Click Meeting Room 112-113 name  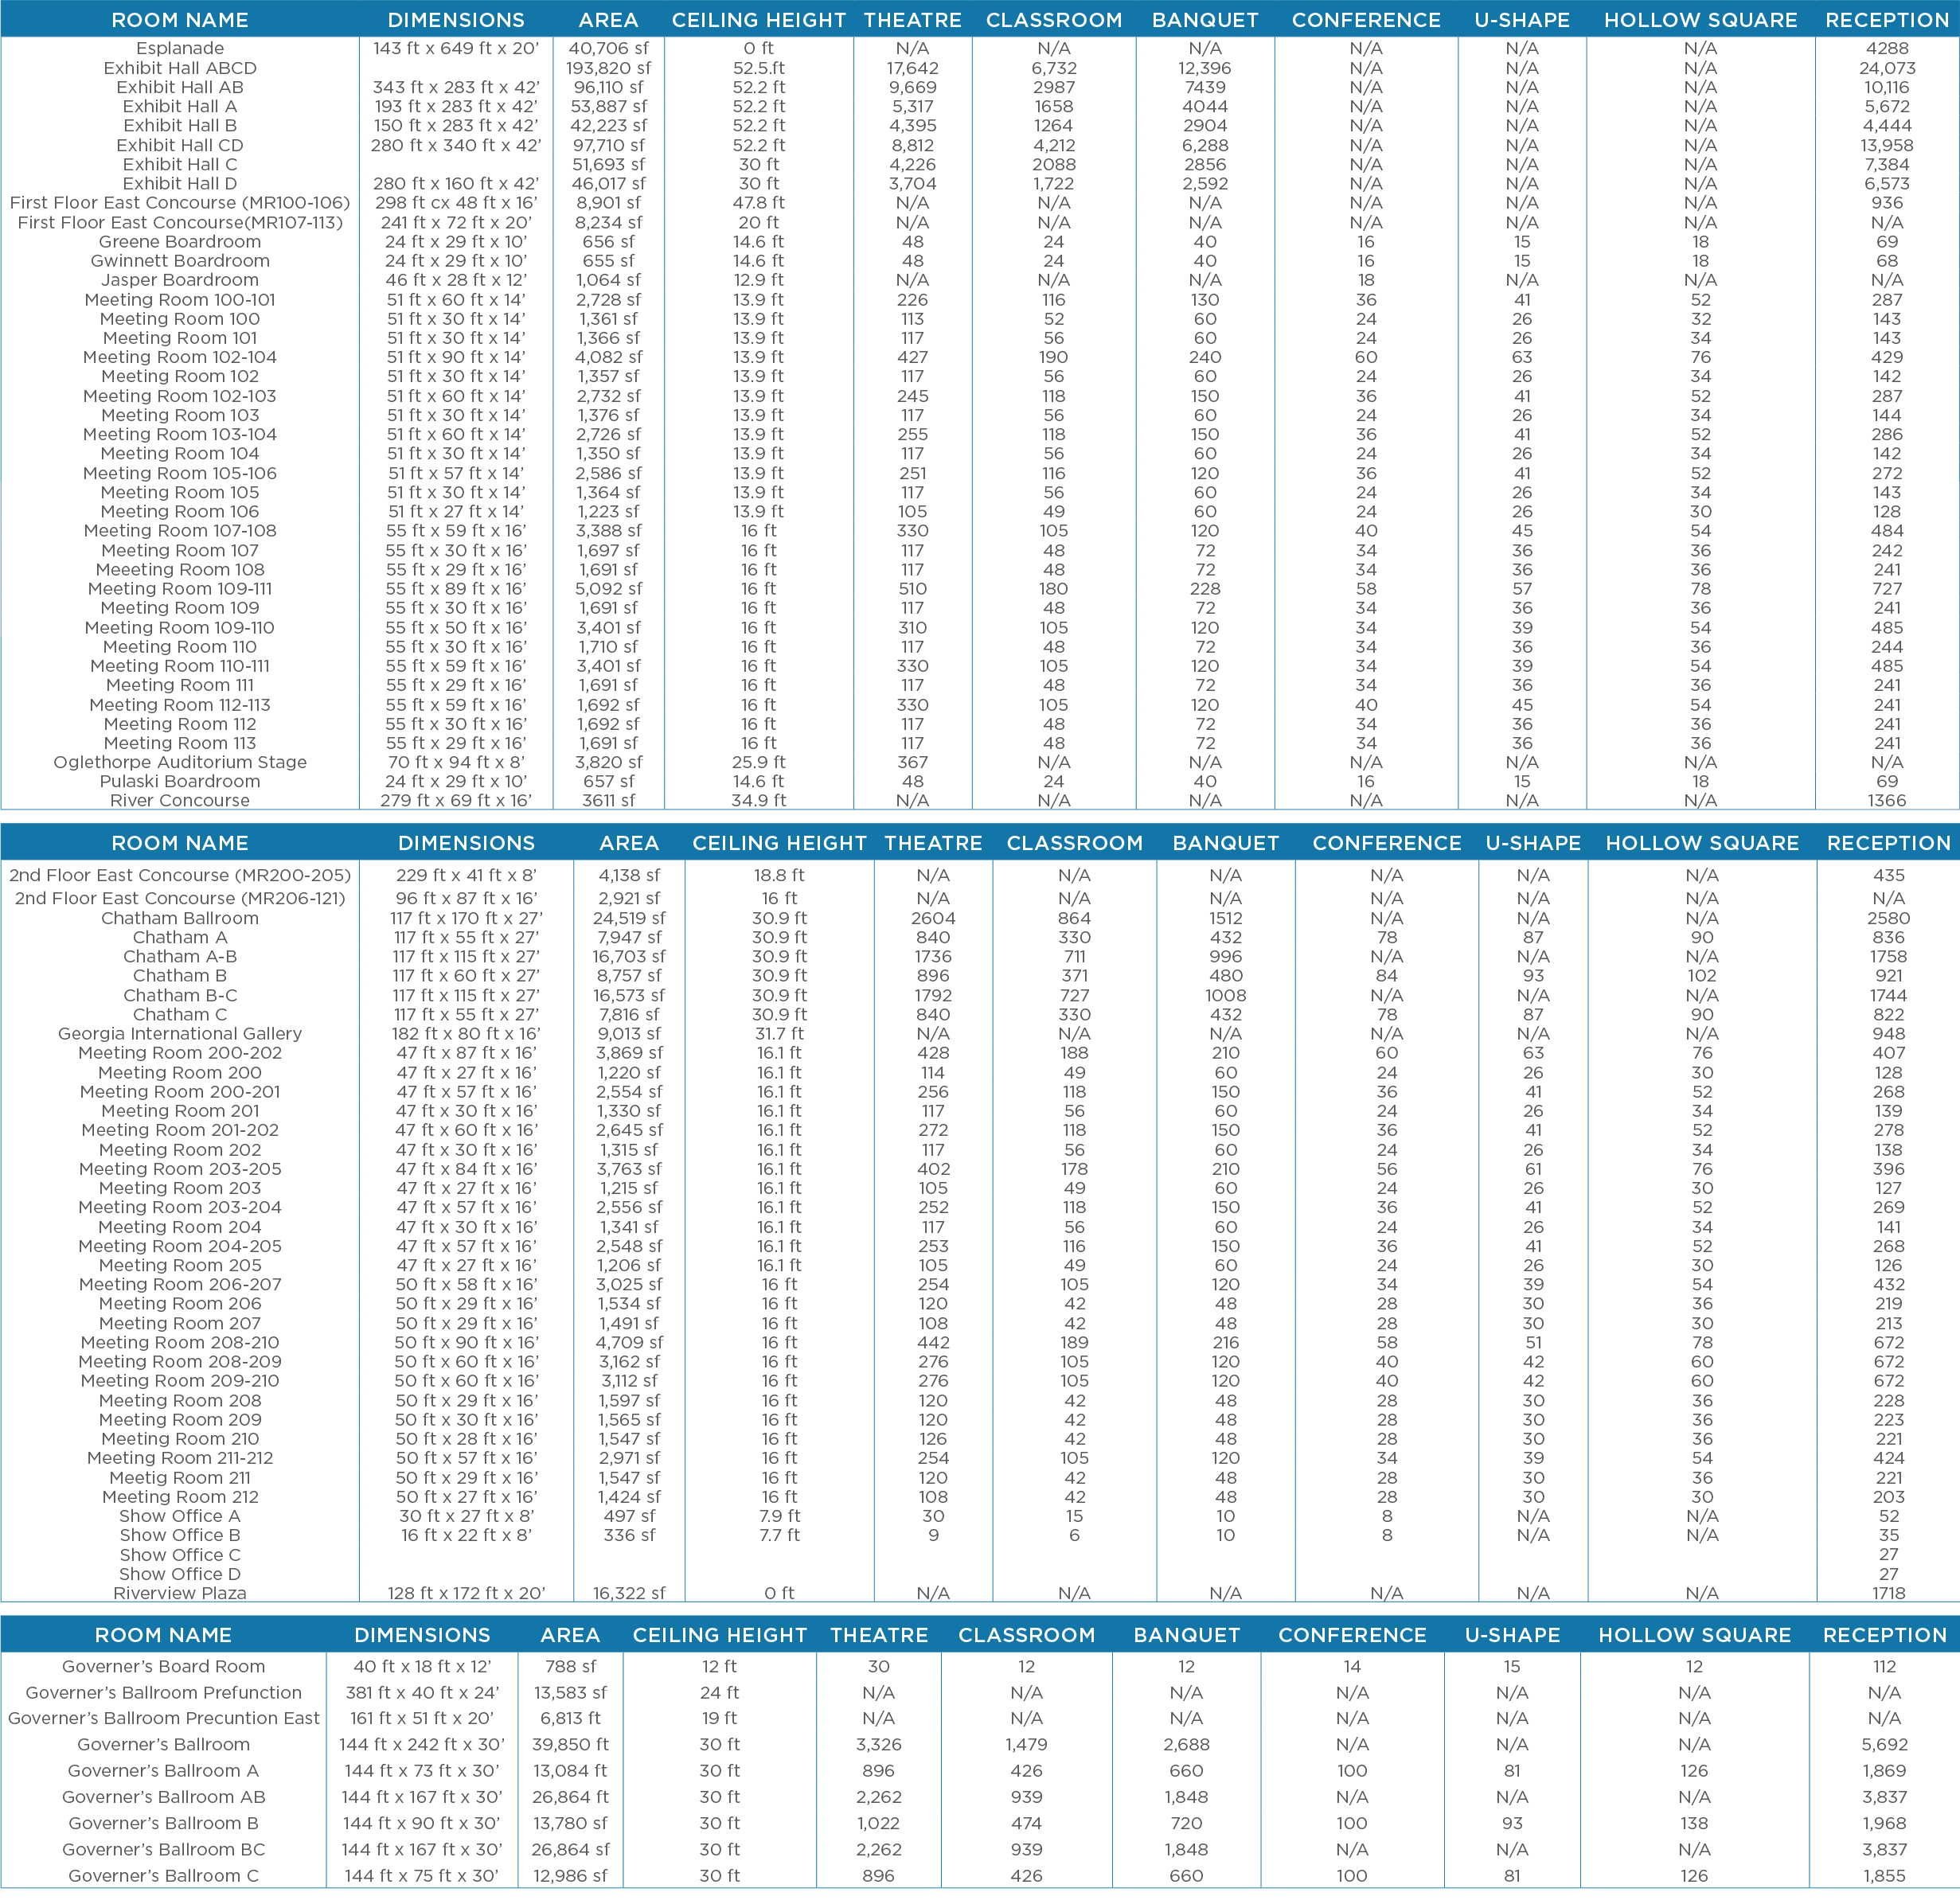180,705
